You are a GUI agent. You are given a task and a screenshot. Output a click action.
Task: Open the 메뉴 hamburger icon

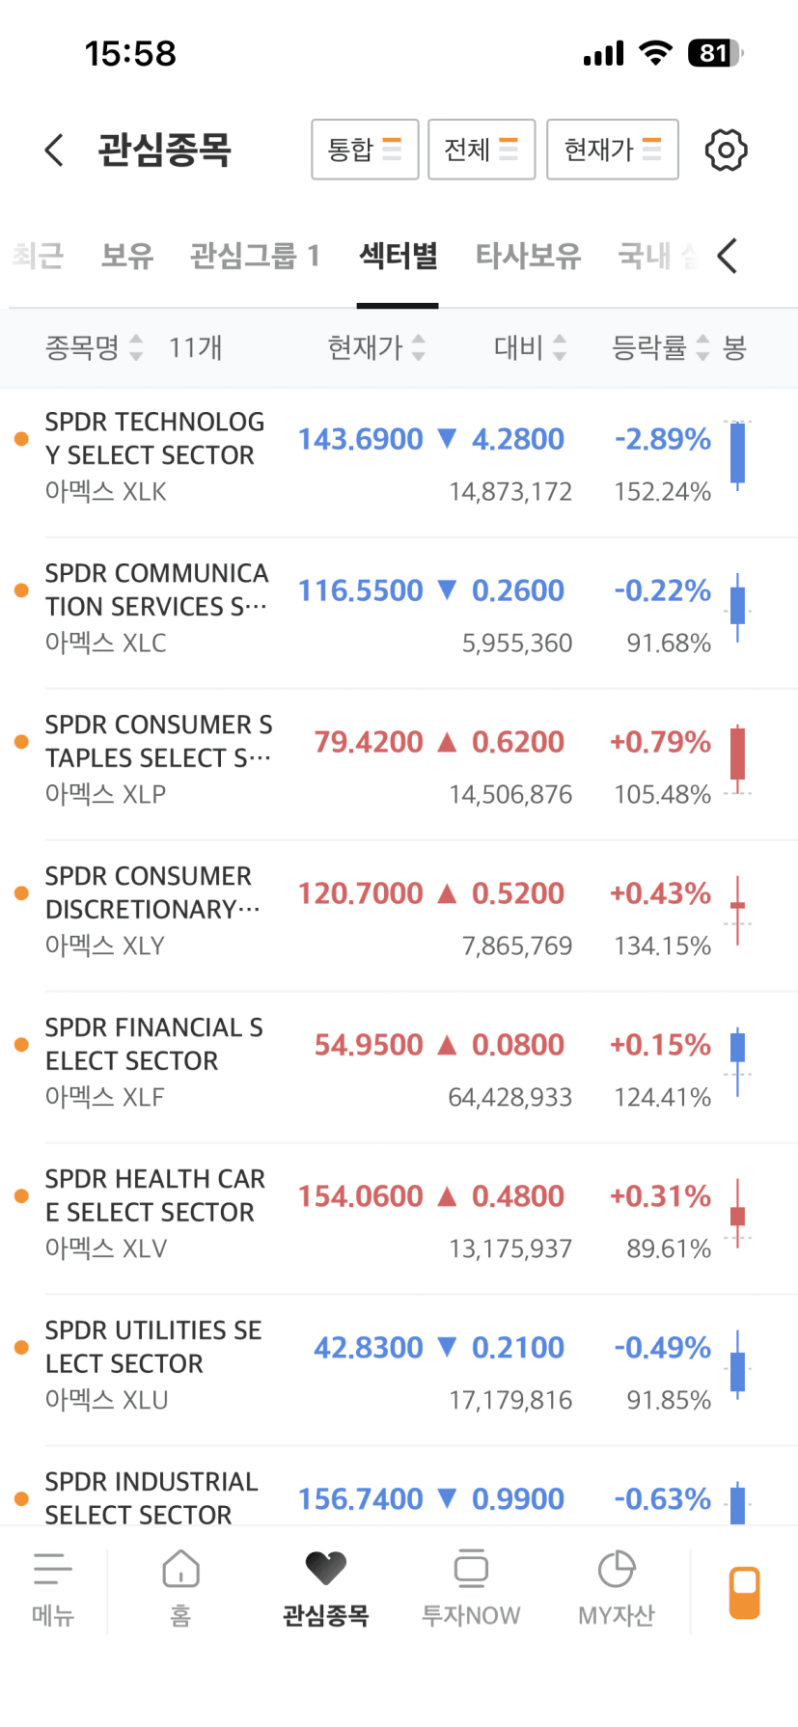click(x=52, y=1570)
